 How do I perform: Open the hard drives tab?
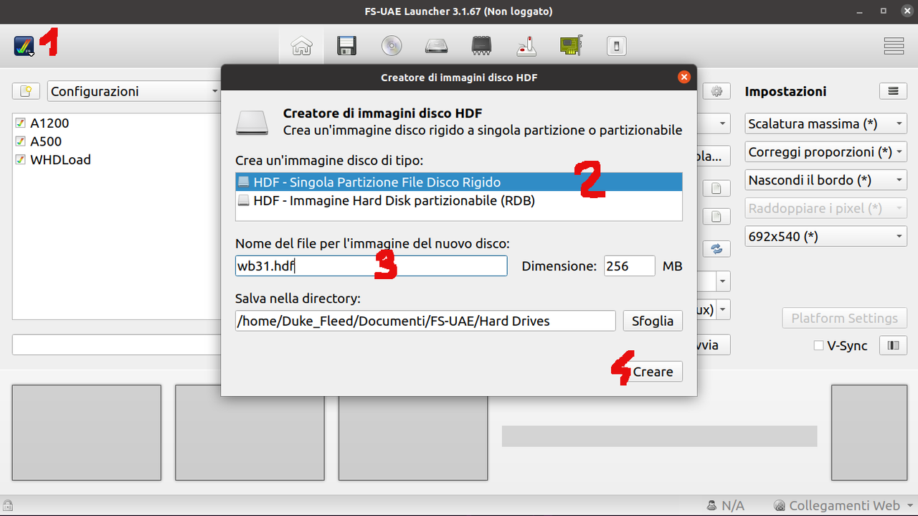(436, 47)
